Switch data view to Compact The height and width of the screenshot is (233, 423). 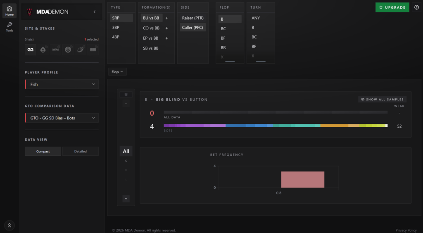click(x=43, y=151)
